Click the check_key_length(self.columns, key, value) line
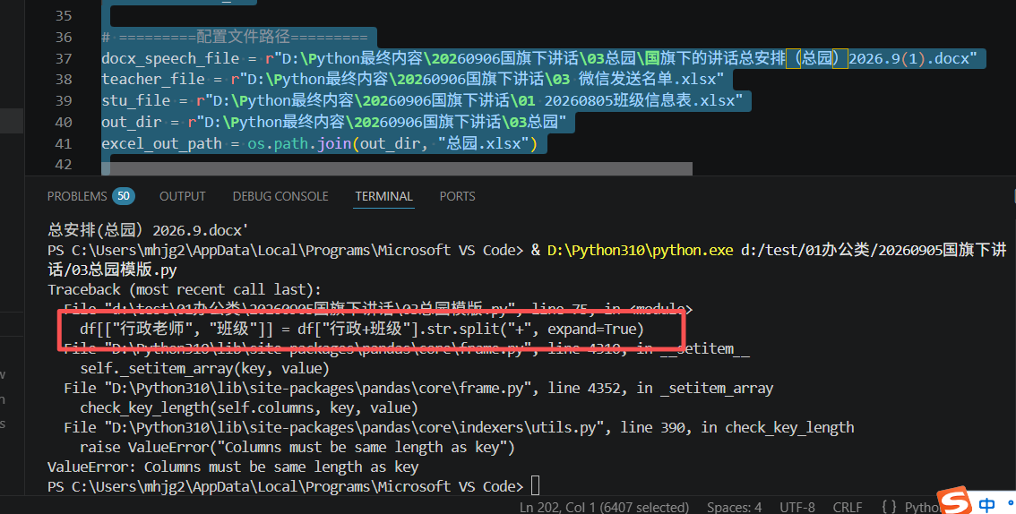This screenshot has width=1016, height=514. pyautogui.click(x=249, y=407)
